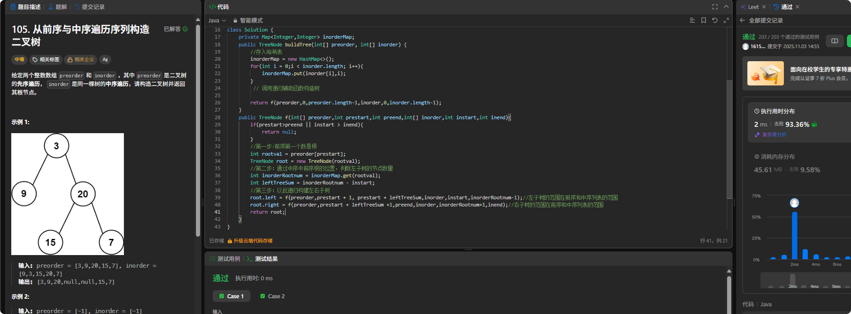The image size is (851, 314).
Task: Select Case 1 test case
Action: click(231, 296)
